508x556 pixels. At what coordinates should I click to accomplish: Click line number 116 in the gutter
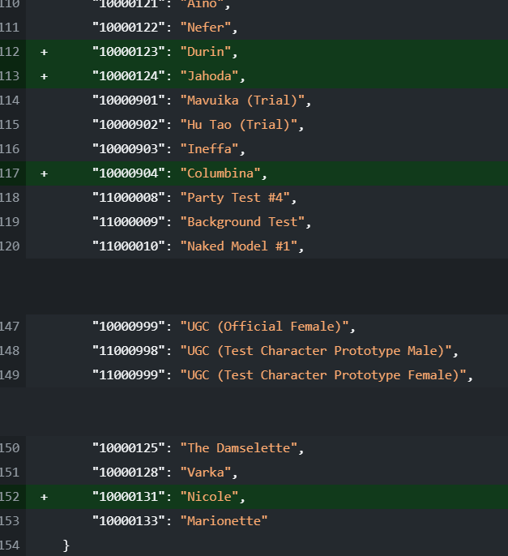(10, 149)
